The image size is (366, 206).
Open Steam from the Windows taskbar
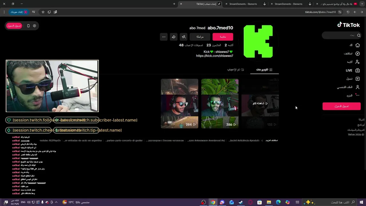[x=241, y=202]
